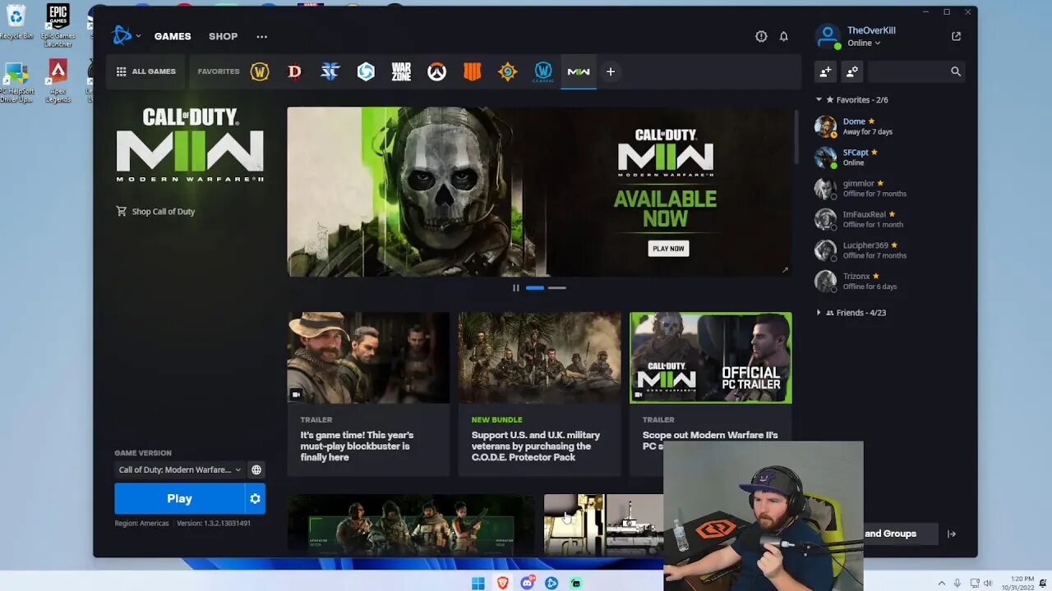Screen dimensions: 1052x591
Task: Select World of Warcraft favorite icon
Action: (x=260, y=71)
